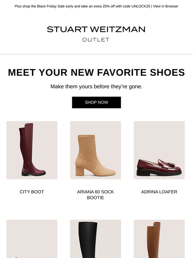The width and height of the screenshot is (193, 258).
Task: Click the SHOP NOW button
Action: click(x=96, y=102)
